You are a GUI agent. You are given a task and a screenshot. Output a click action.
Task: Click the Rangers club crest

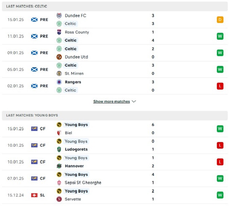(59, 82)
